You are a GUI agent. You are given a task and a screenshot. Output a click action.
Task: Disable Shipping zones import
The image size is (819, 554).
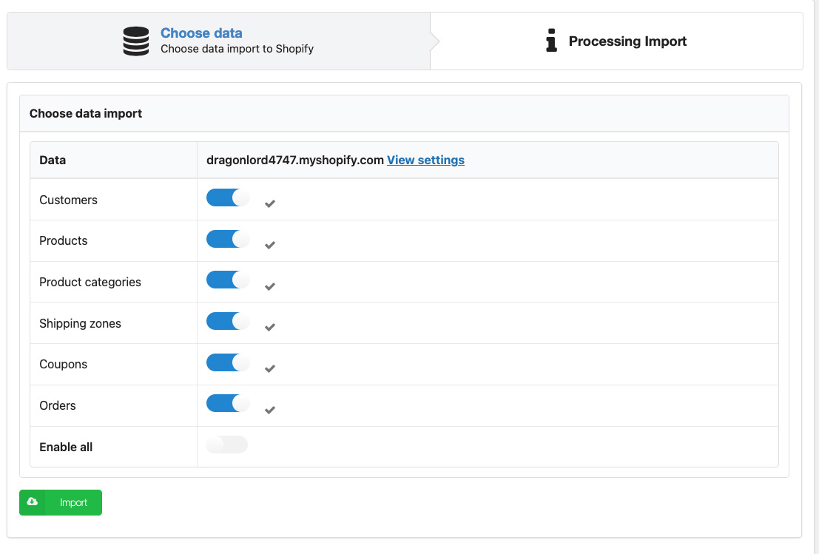pyautogui.click(x=227, y=322)
